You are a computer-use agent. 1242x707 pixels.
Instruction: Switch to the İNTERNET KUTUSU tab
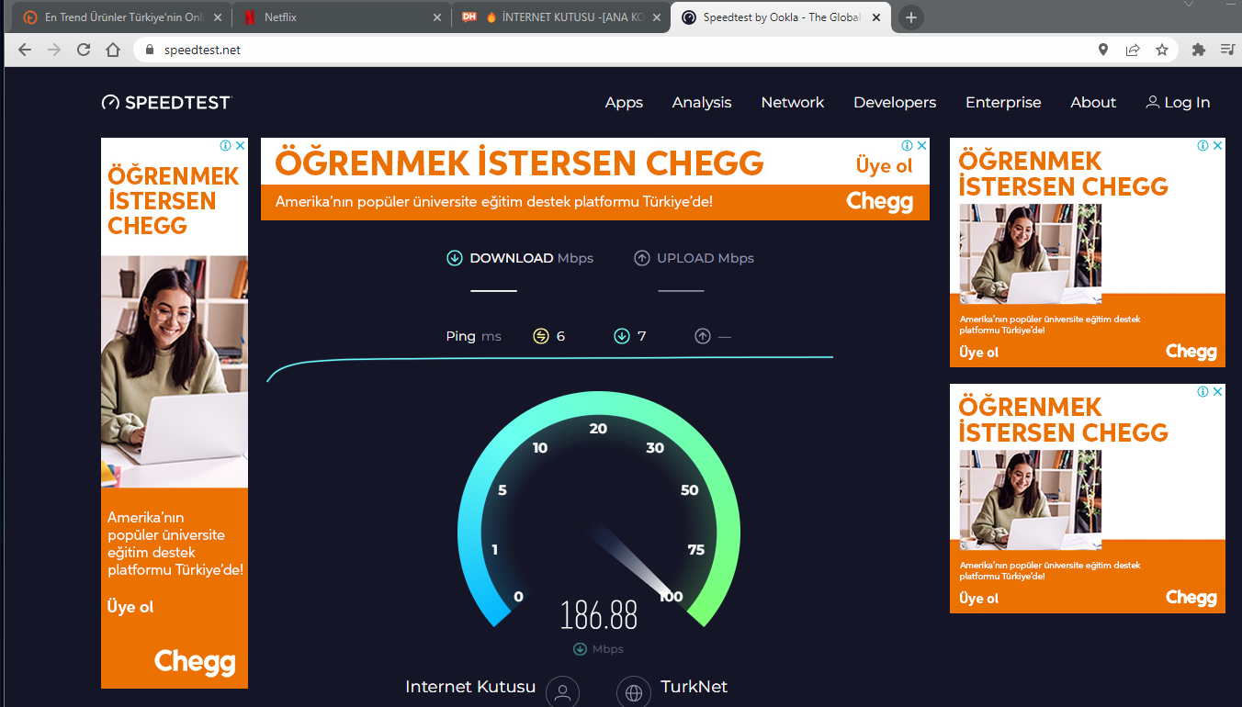(560, 17)
